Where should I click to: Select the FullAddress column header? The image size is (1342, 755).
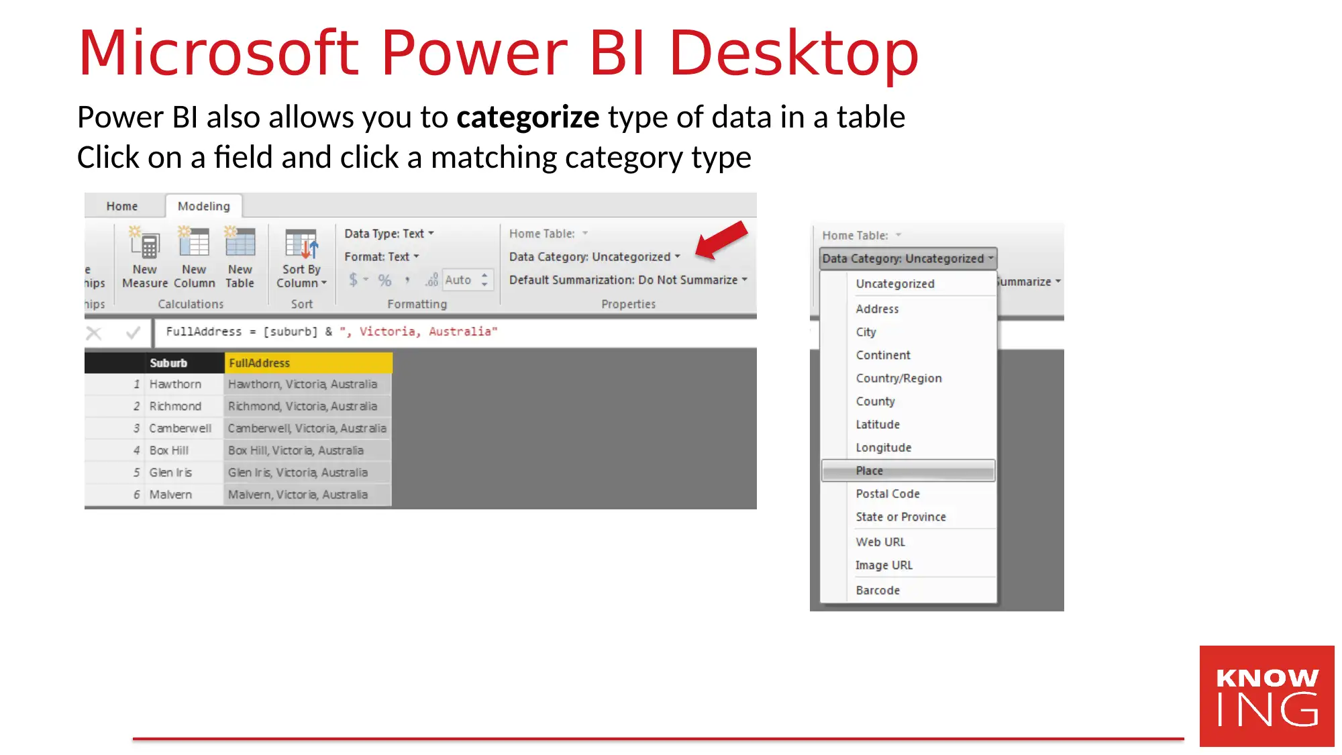click(308, 363)
